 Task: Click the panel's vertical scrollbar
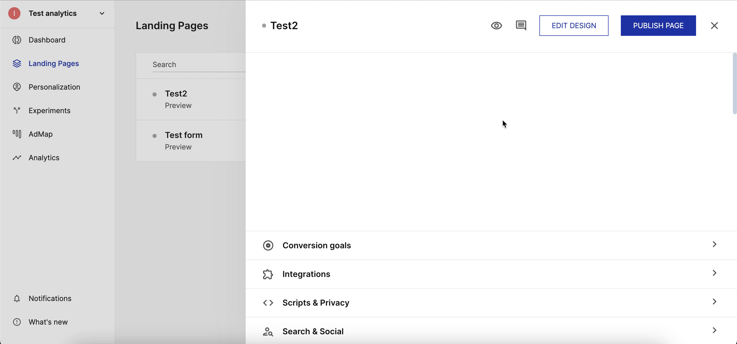click(734, 83)
